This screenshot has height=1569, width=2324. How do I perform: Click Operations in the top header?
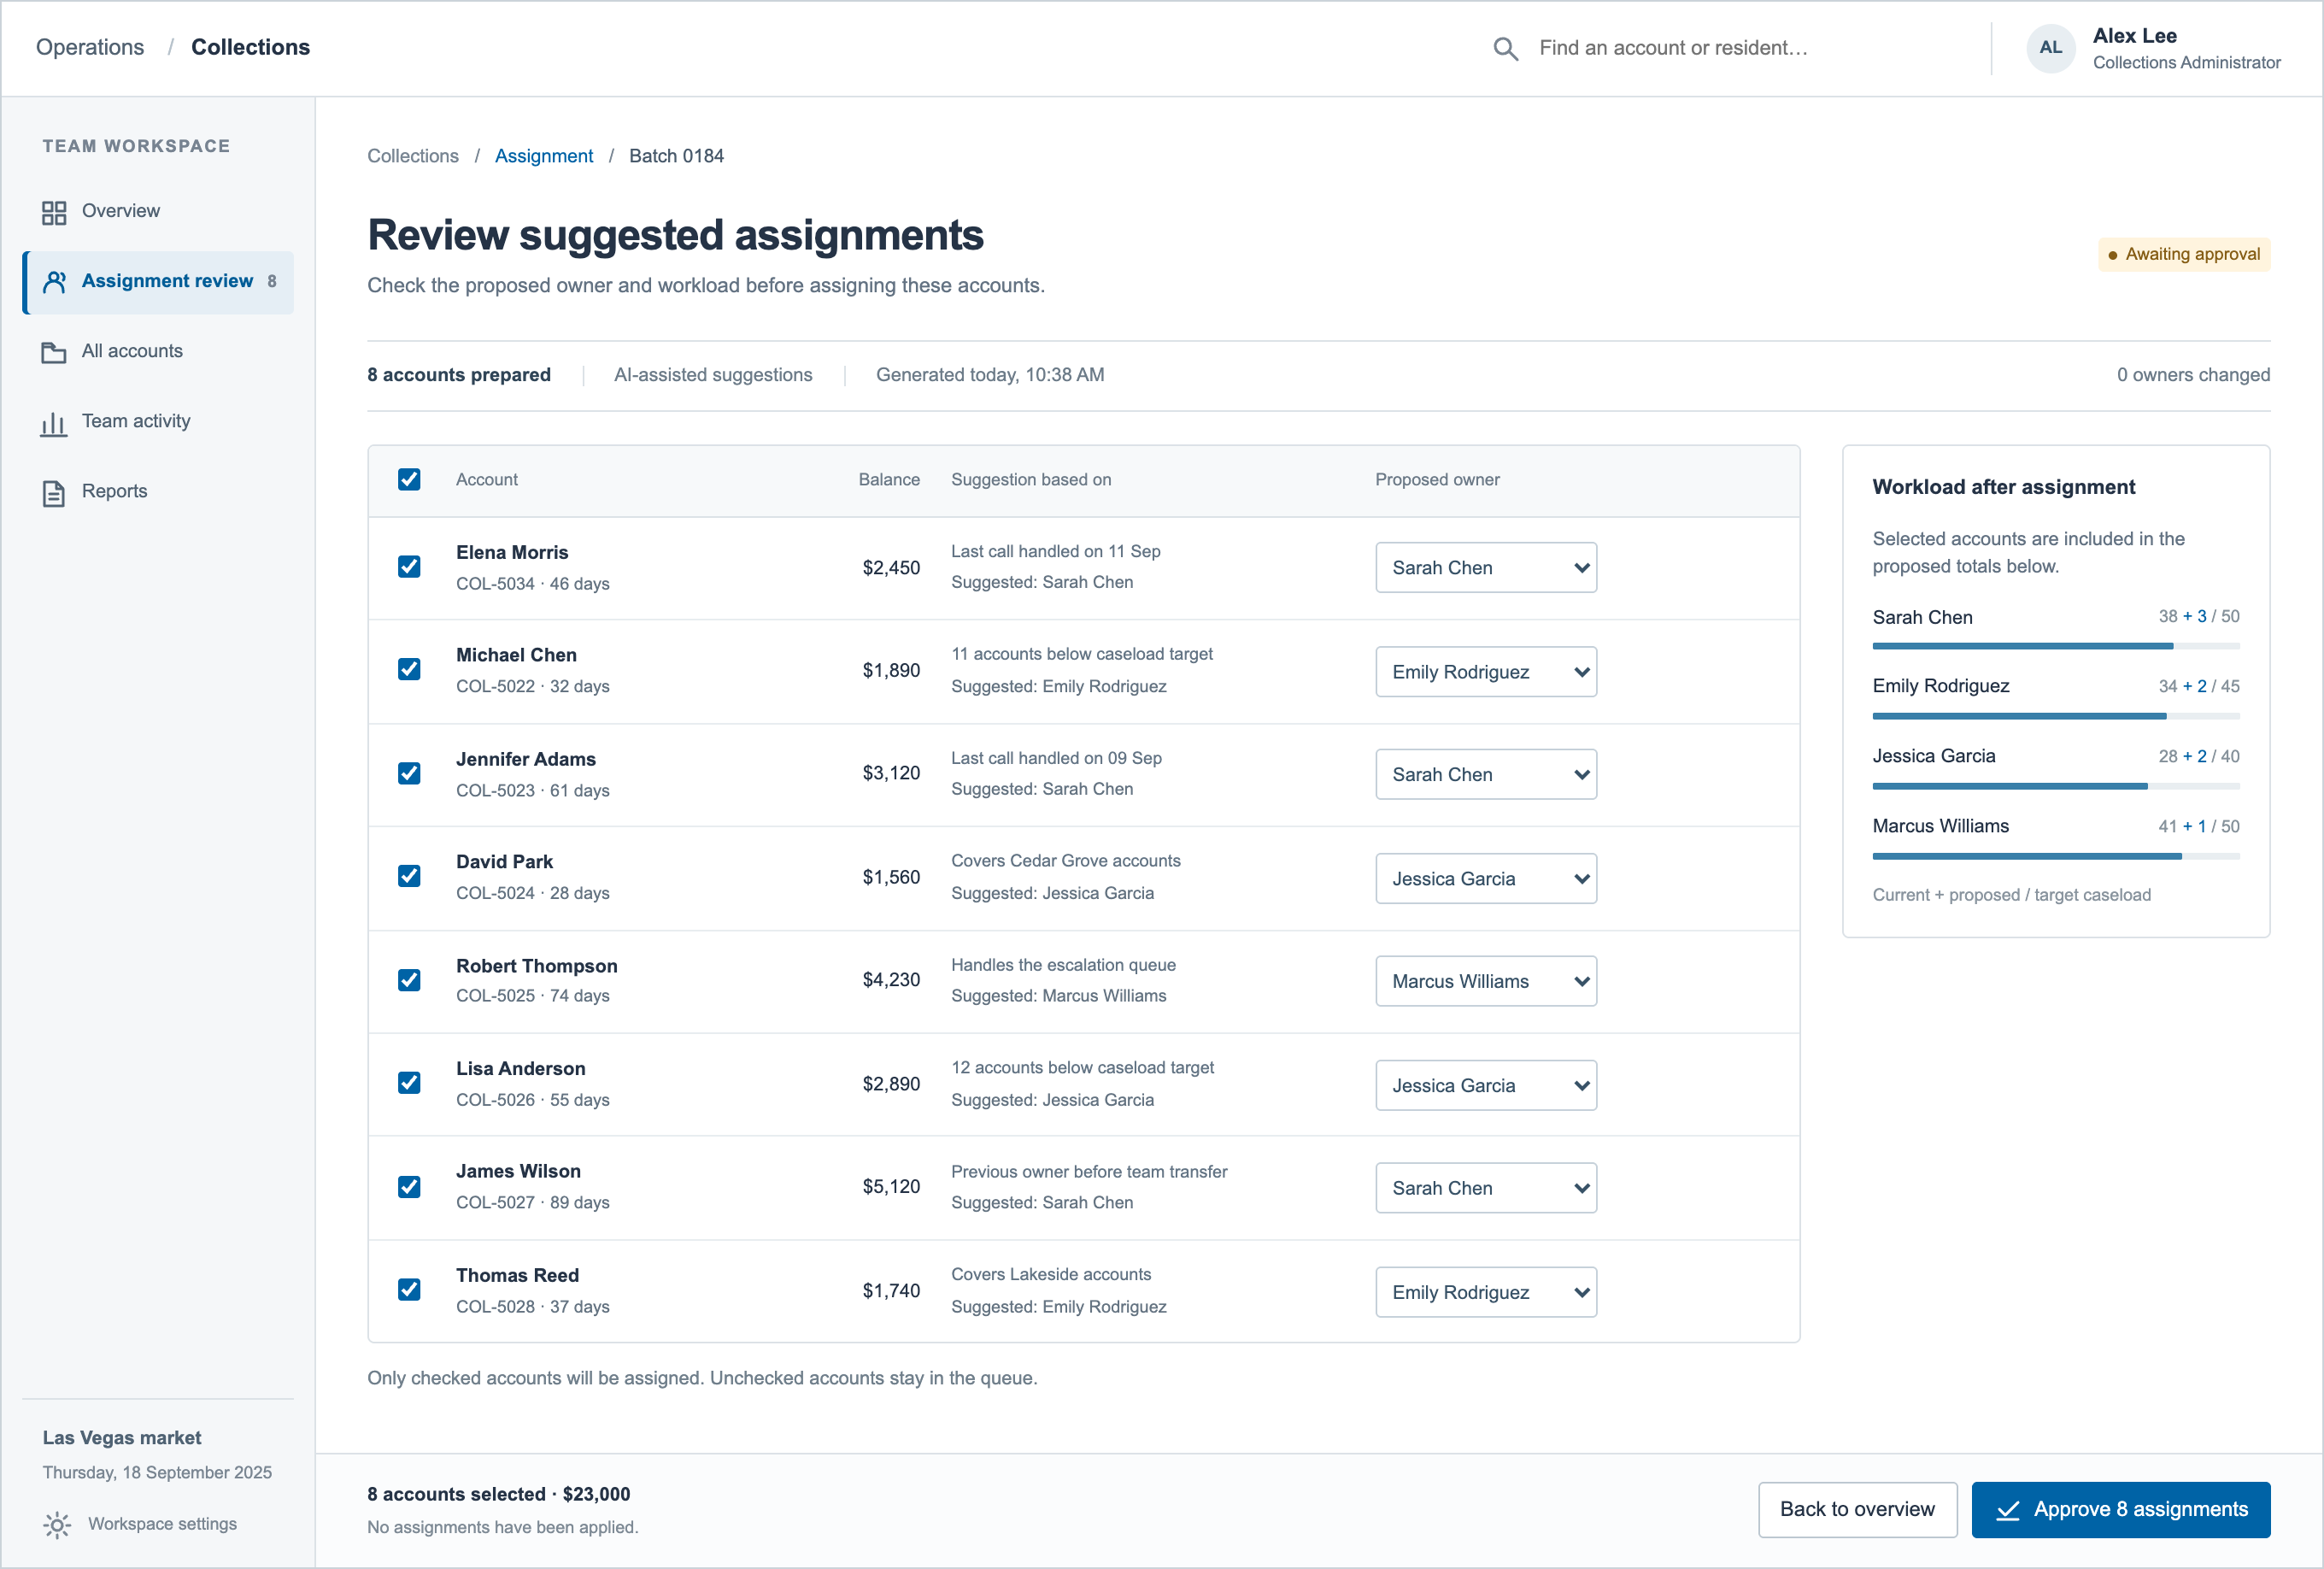90,47
